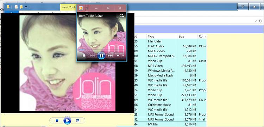This screenshot has width=264, height=127.
Task: Select the Windows Media Audio row
Action: (170, 71)
